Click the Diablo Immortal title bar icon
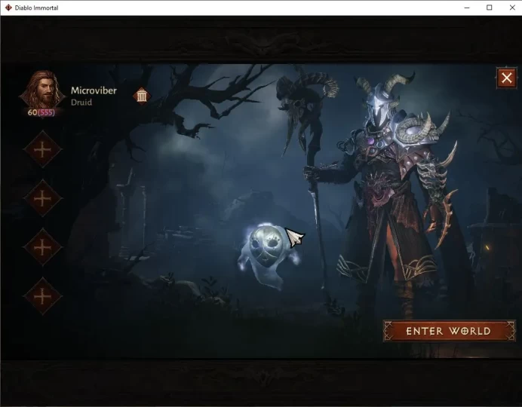Screen dimensions: 522x407 (8, 8)
